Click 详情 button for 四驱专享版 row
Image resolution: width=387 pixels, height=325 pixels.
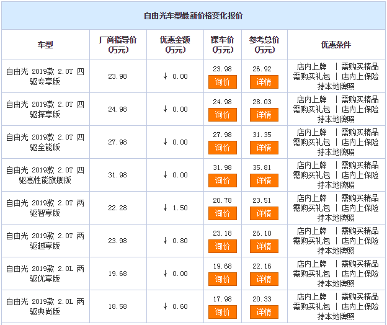click(x=264, y=82)
